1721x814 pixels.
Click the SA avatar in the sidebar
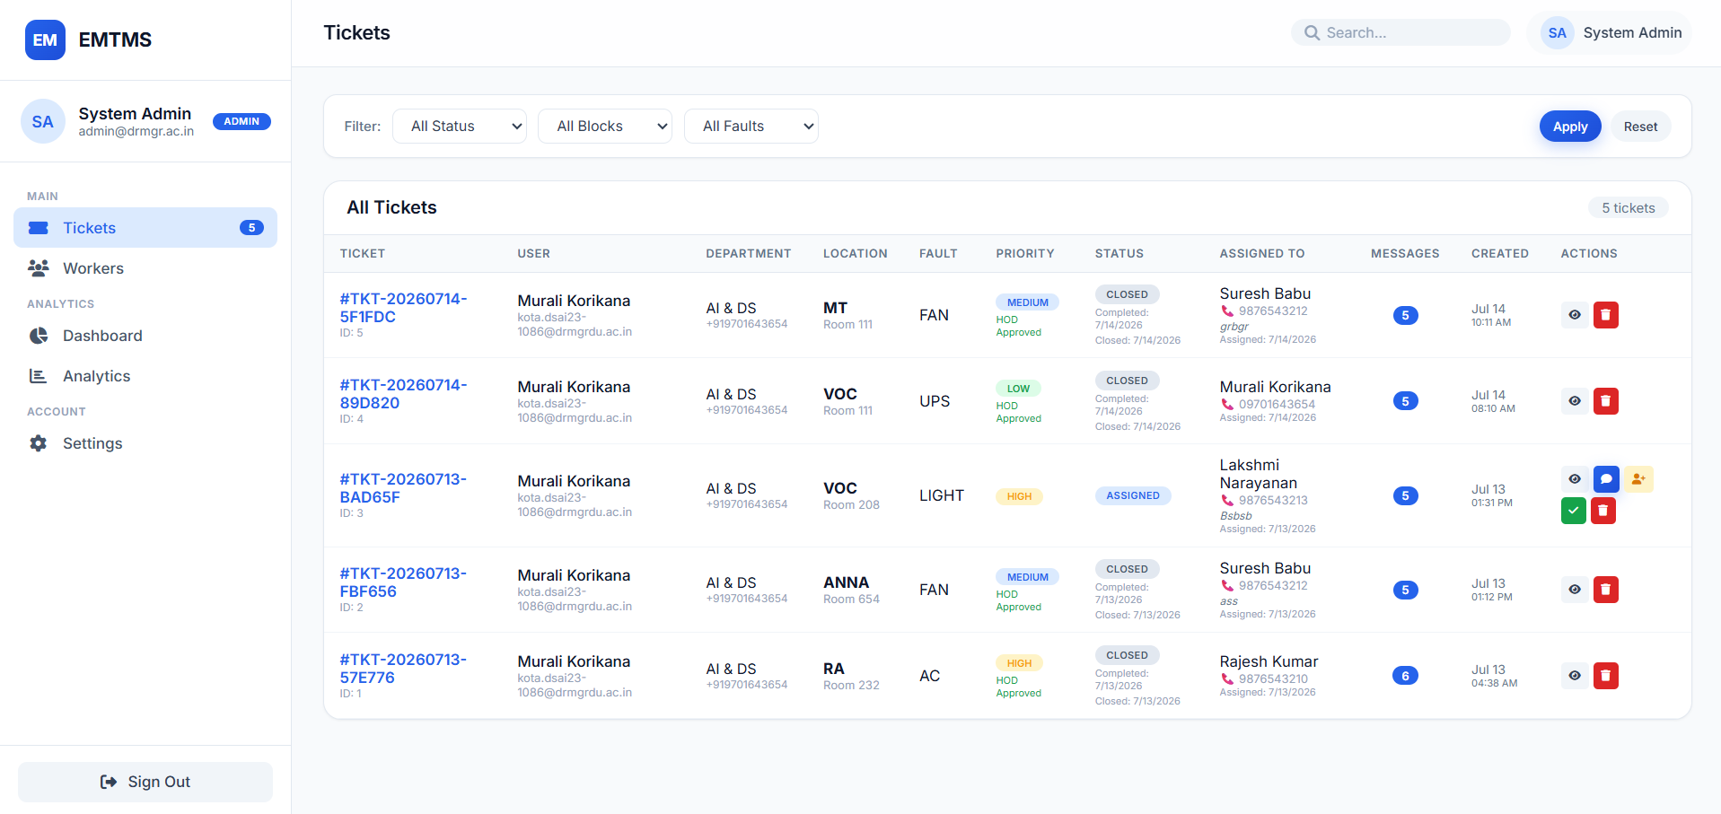pyautogui.click(x=43, y=121)
